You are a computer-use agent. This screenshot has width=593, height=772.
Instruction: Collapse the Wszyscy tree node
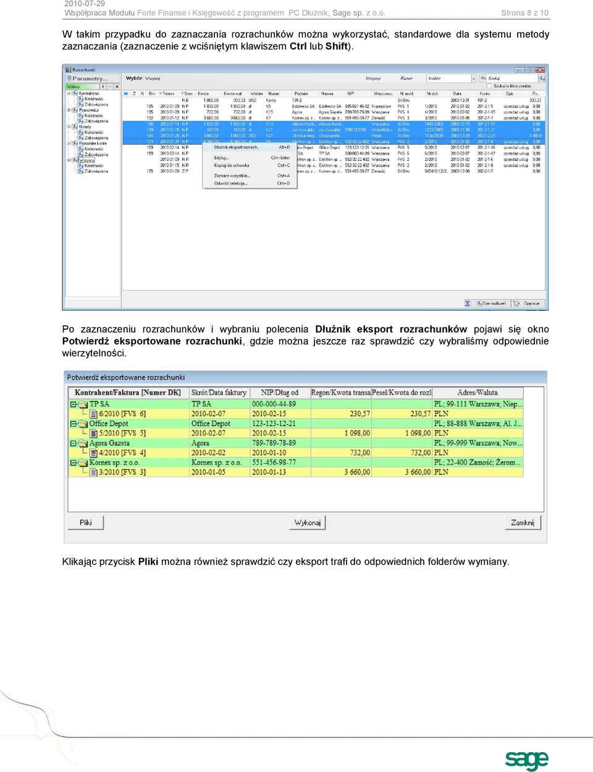point(68,160)
